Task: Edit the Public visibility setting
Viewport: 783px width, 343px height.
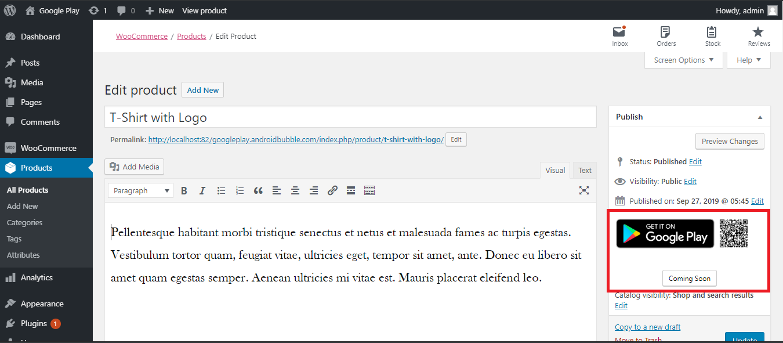Action: (x=690, y=182)
